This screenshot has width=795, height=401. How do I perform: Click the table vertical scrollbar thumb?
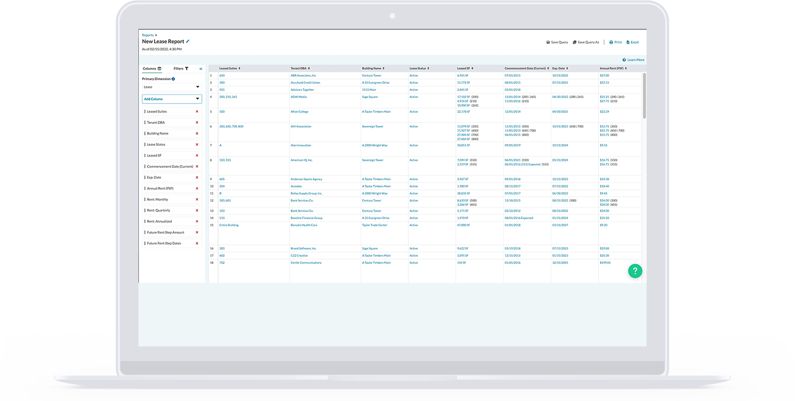tap(645, 95)
